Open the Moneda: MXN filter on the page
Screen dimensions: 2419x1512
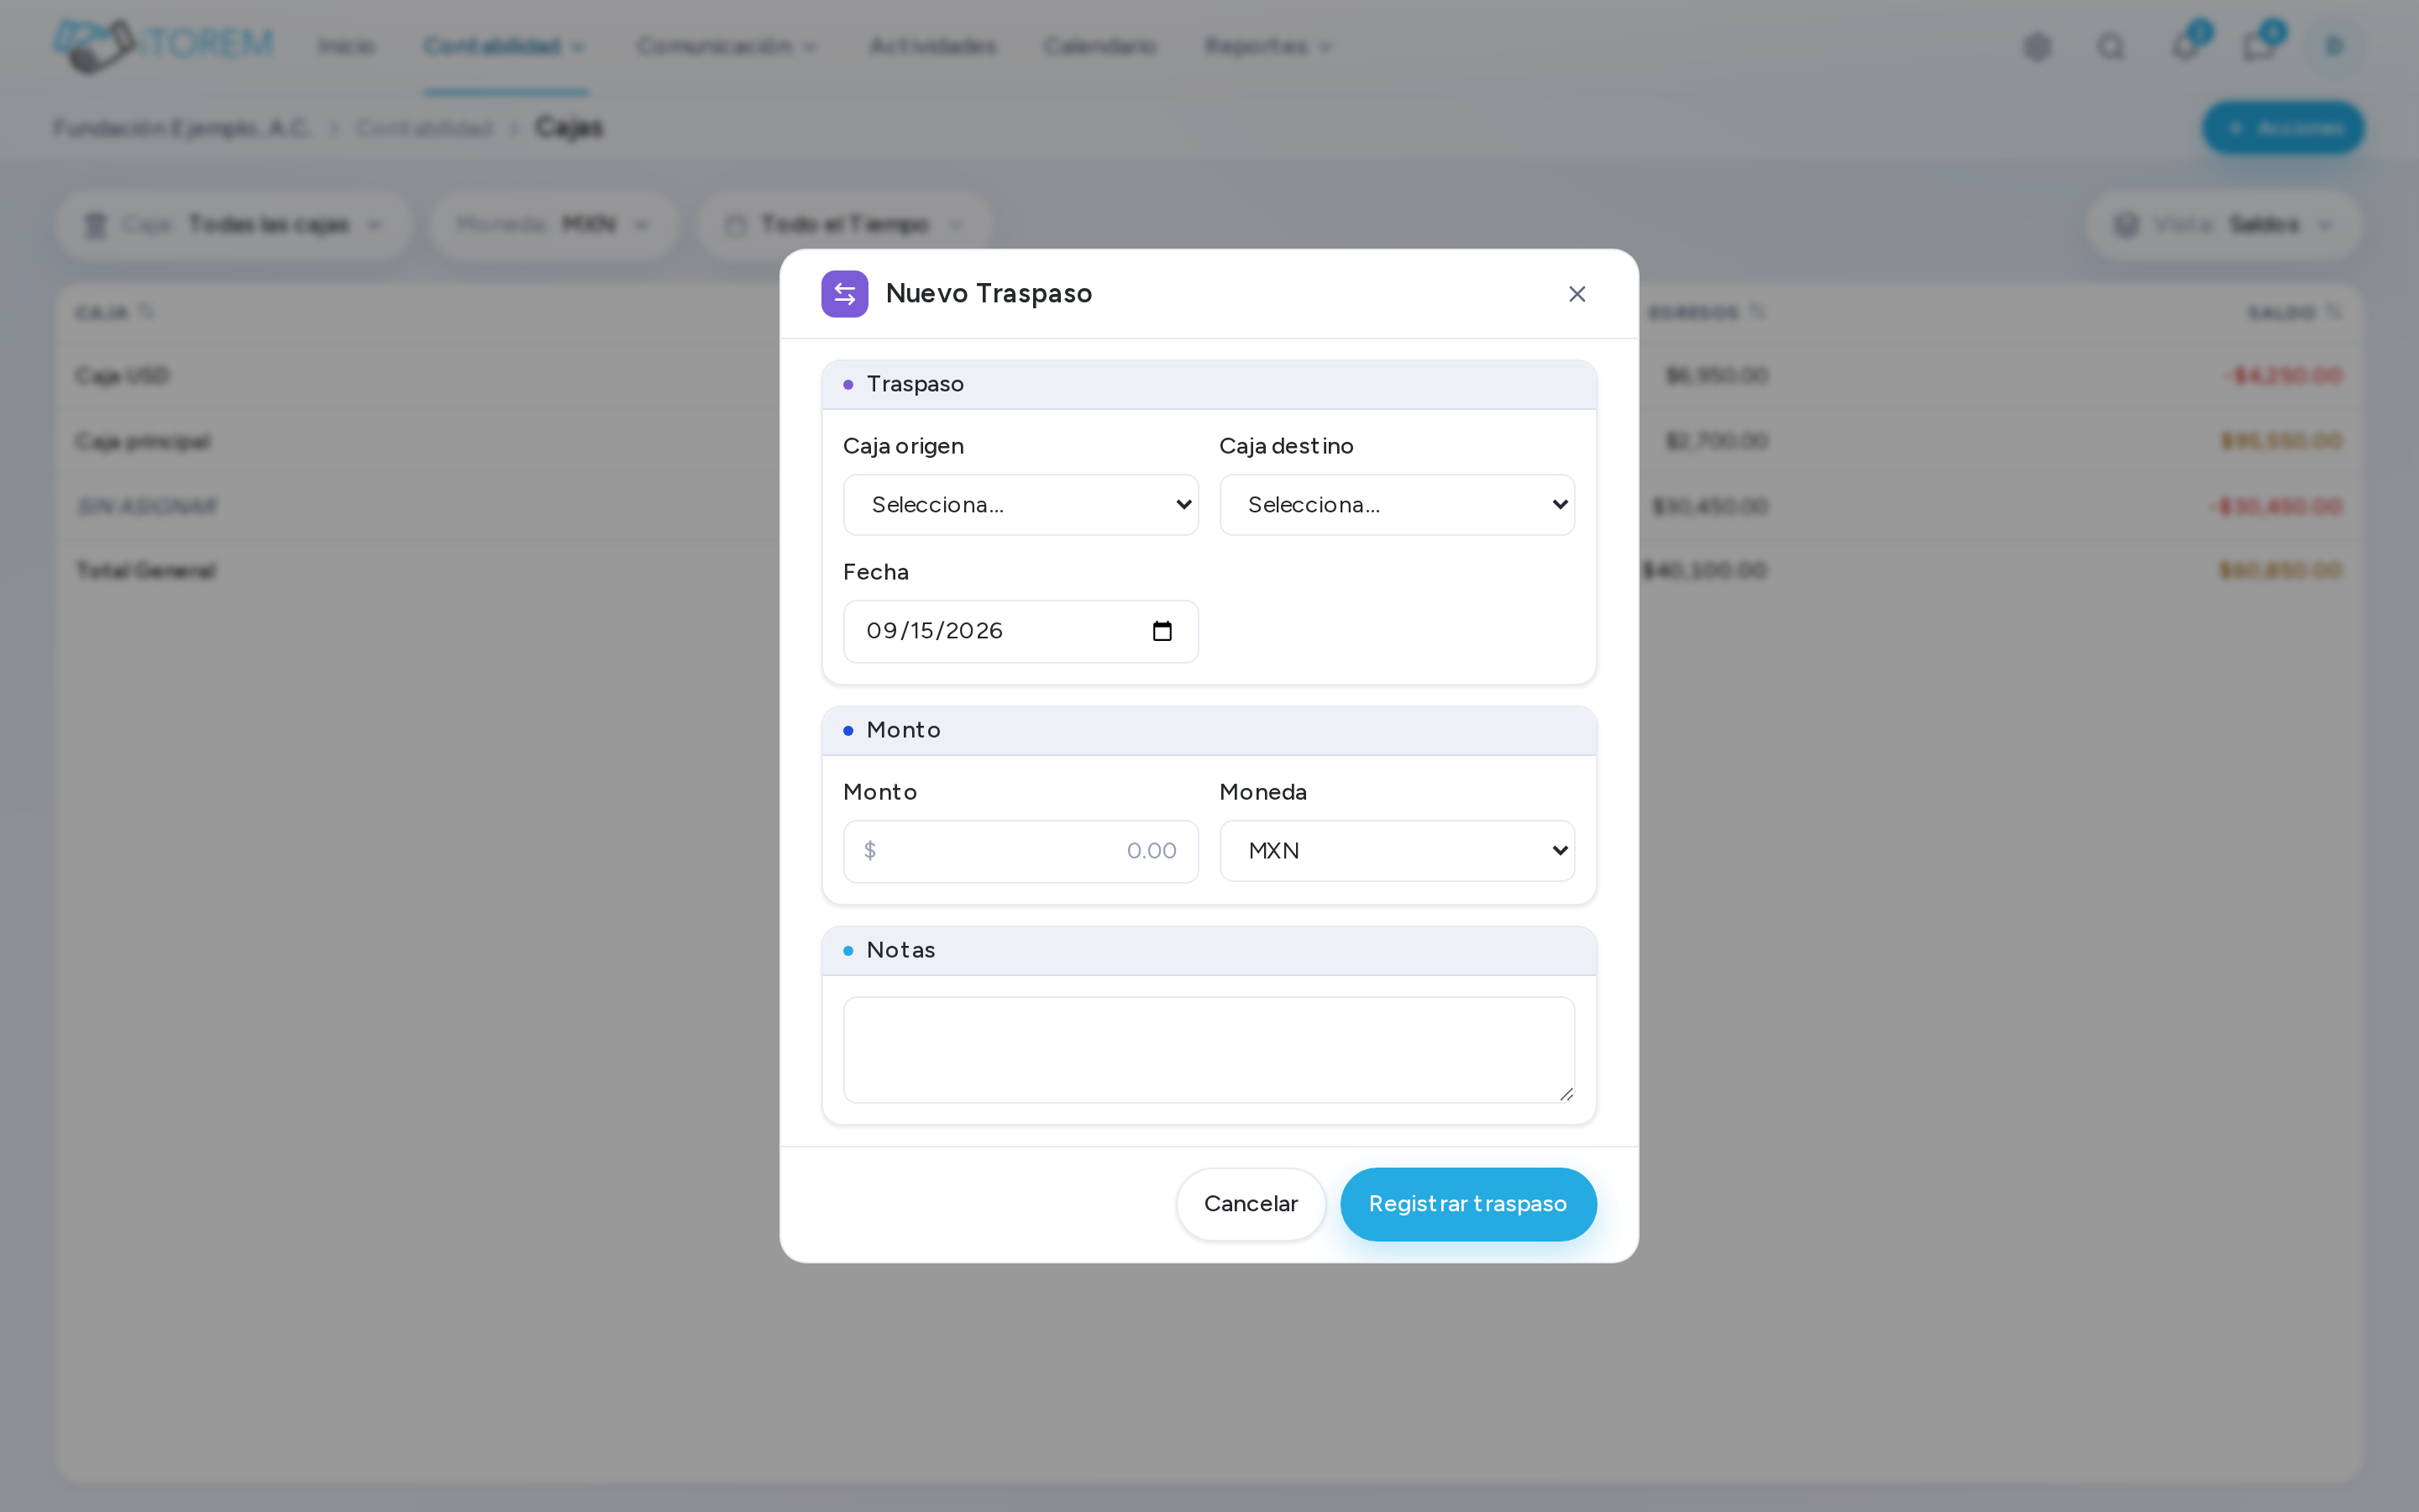pos(554,225)
